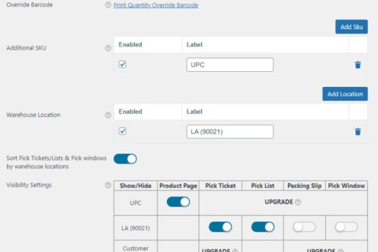Click the Add Location button
The height and width of the screenshot is (252, 378).
tap(345, 94)
